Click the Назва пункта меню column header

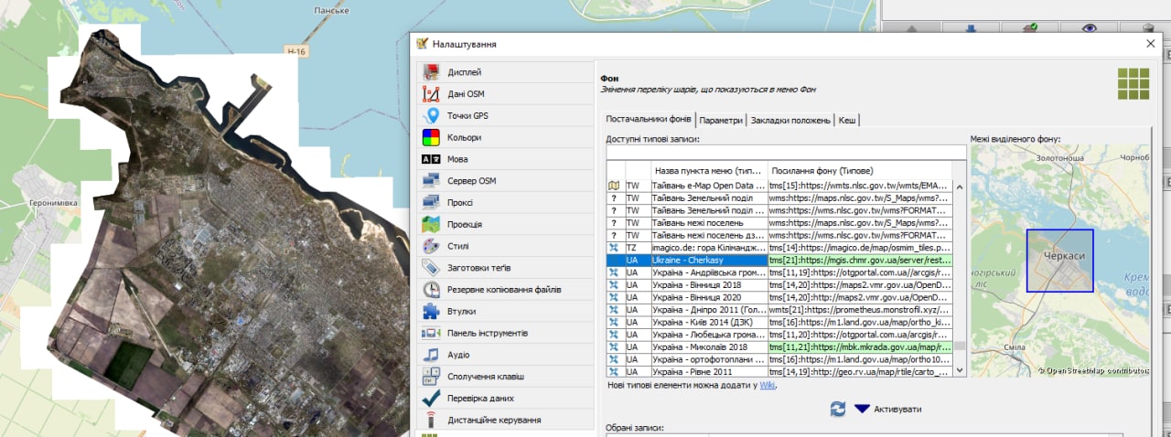tap(708, 171)
